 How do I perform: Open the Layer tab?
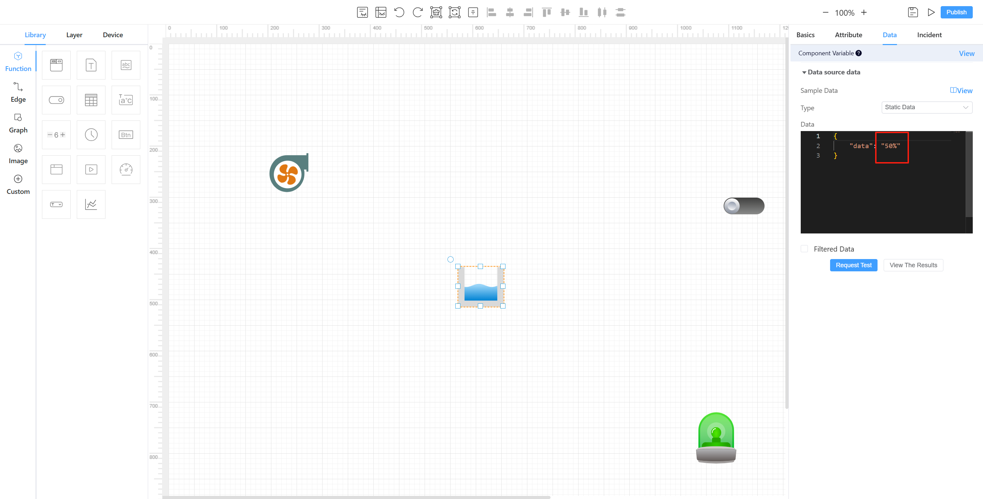pos(74,35)
